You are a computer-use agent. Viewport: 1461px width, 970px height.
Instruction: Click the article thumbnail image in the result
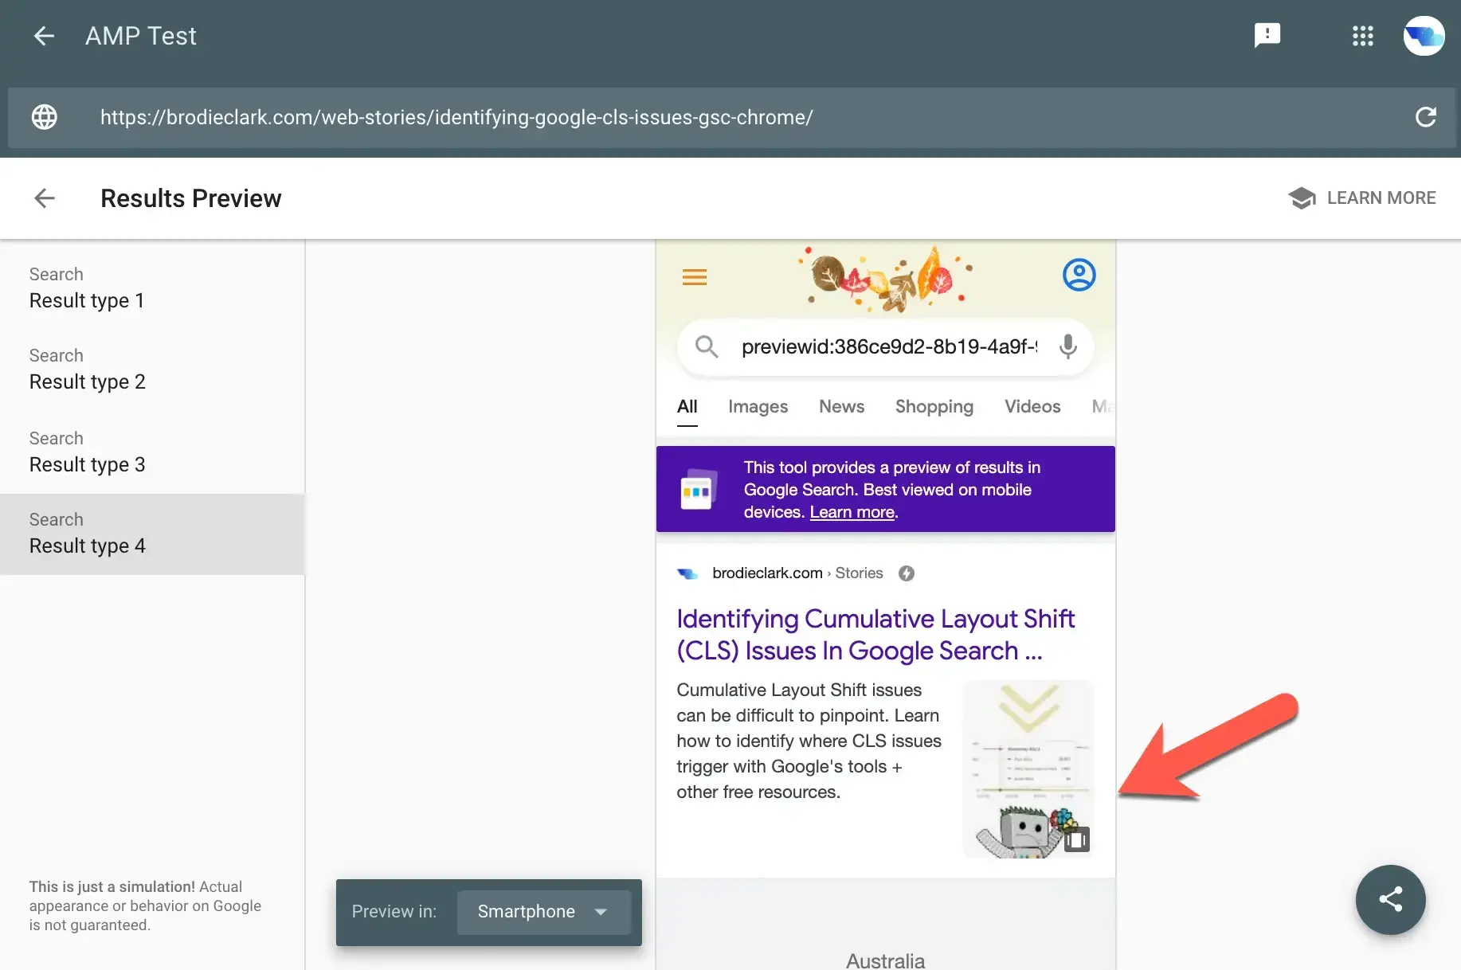1028,769
